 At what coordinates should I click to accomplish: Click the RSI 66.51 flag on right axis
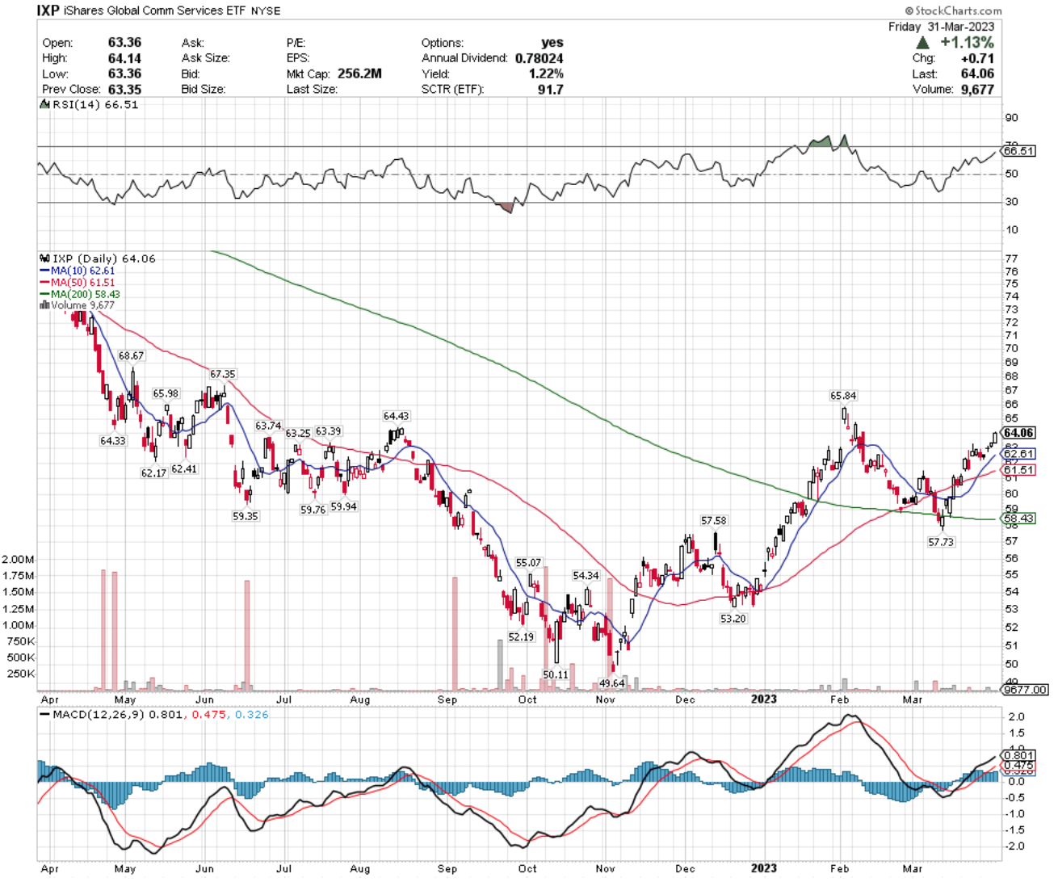click(x=1018, y=151)
